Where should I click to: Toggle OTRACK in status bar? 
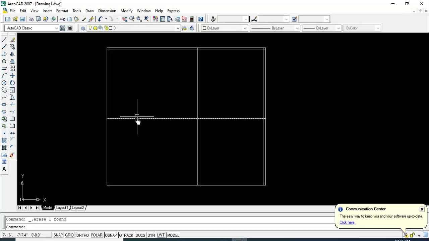pyautogui.click(x=126, y=235)
